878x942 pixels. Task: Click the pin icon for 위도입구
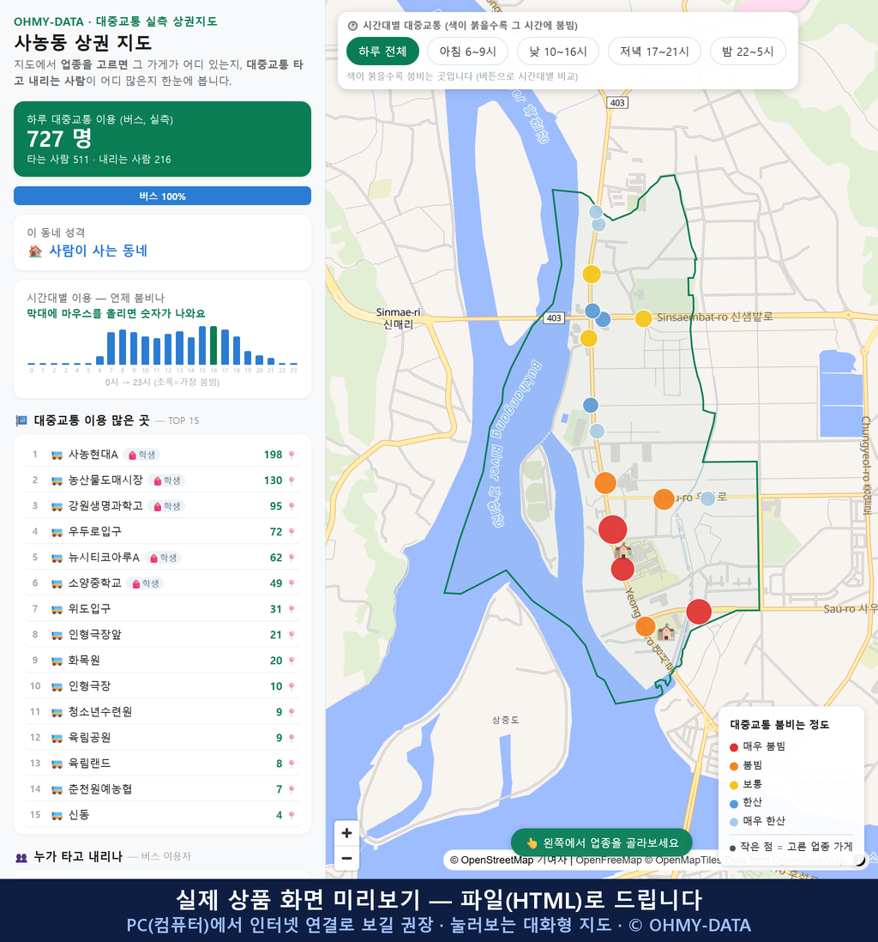(292, 609)
